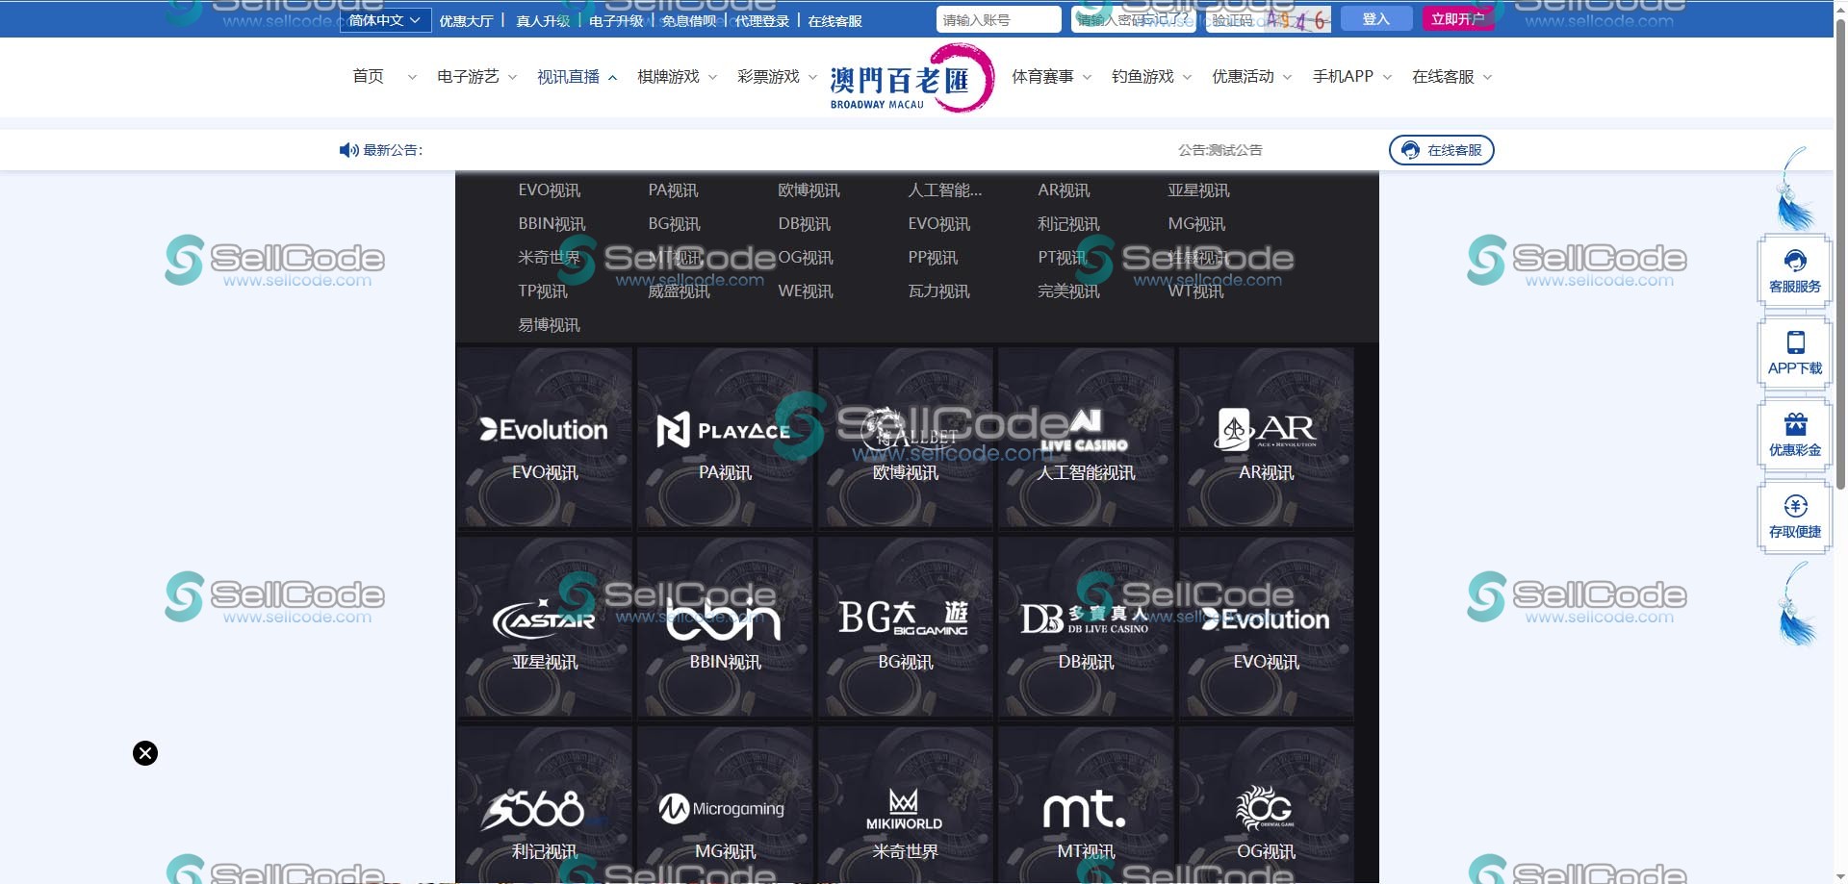This screenshot has width=1848, height=884.
Task: Click the Broadway Macau site logo
Action: click(x=911, y=77)
